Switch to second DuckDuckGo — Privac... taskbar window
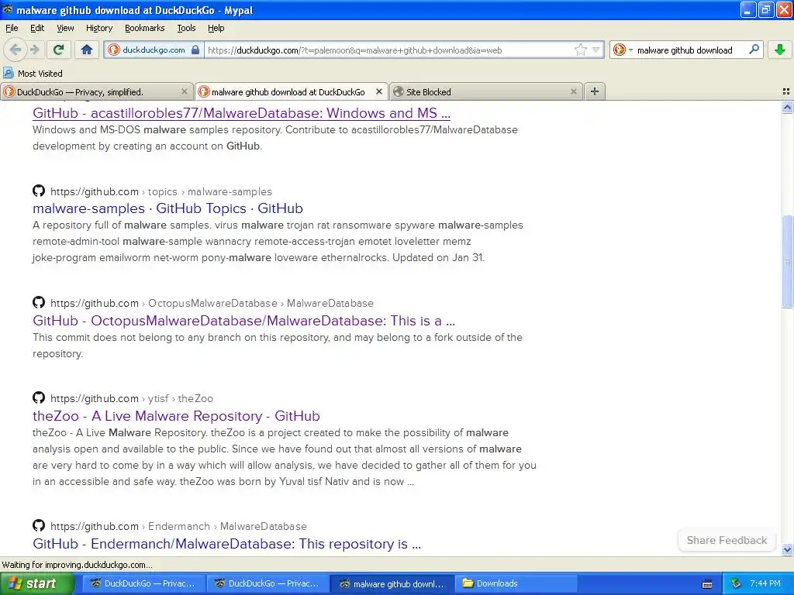The image size is (794, 595). (x=268, y=583)
